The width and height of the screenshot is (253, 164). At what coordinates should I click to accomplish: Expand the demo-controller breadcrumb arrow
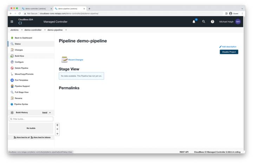pyautogui.click(x=45, y=30)
